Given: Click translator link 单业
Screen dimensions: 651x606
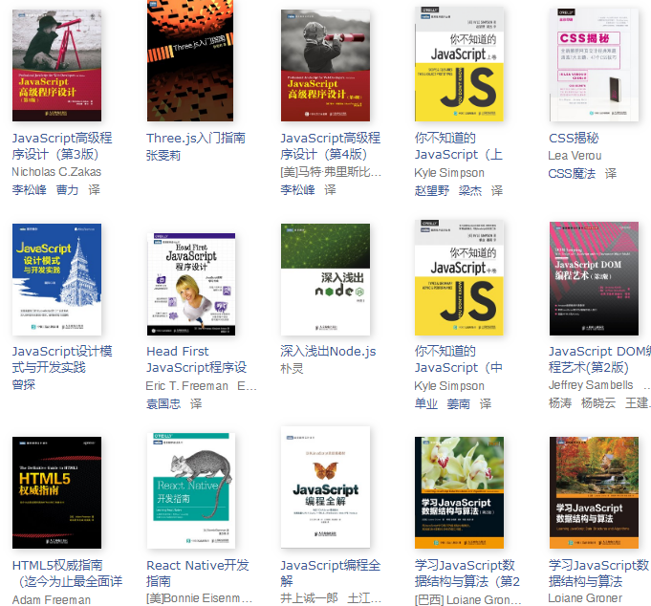Looking at the screenshot, I should (426, 403).
